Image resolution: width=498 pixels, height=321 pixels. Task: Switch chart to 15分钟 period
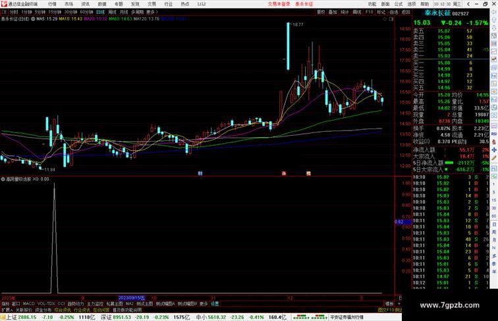(55, 12)
